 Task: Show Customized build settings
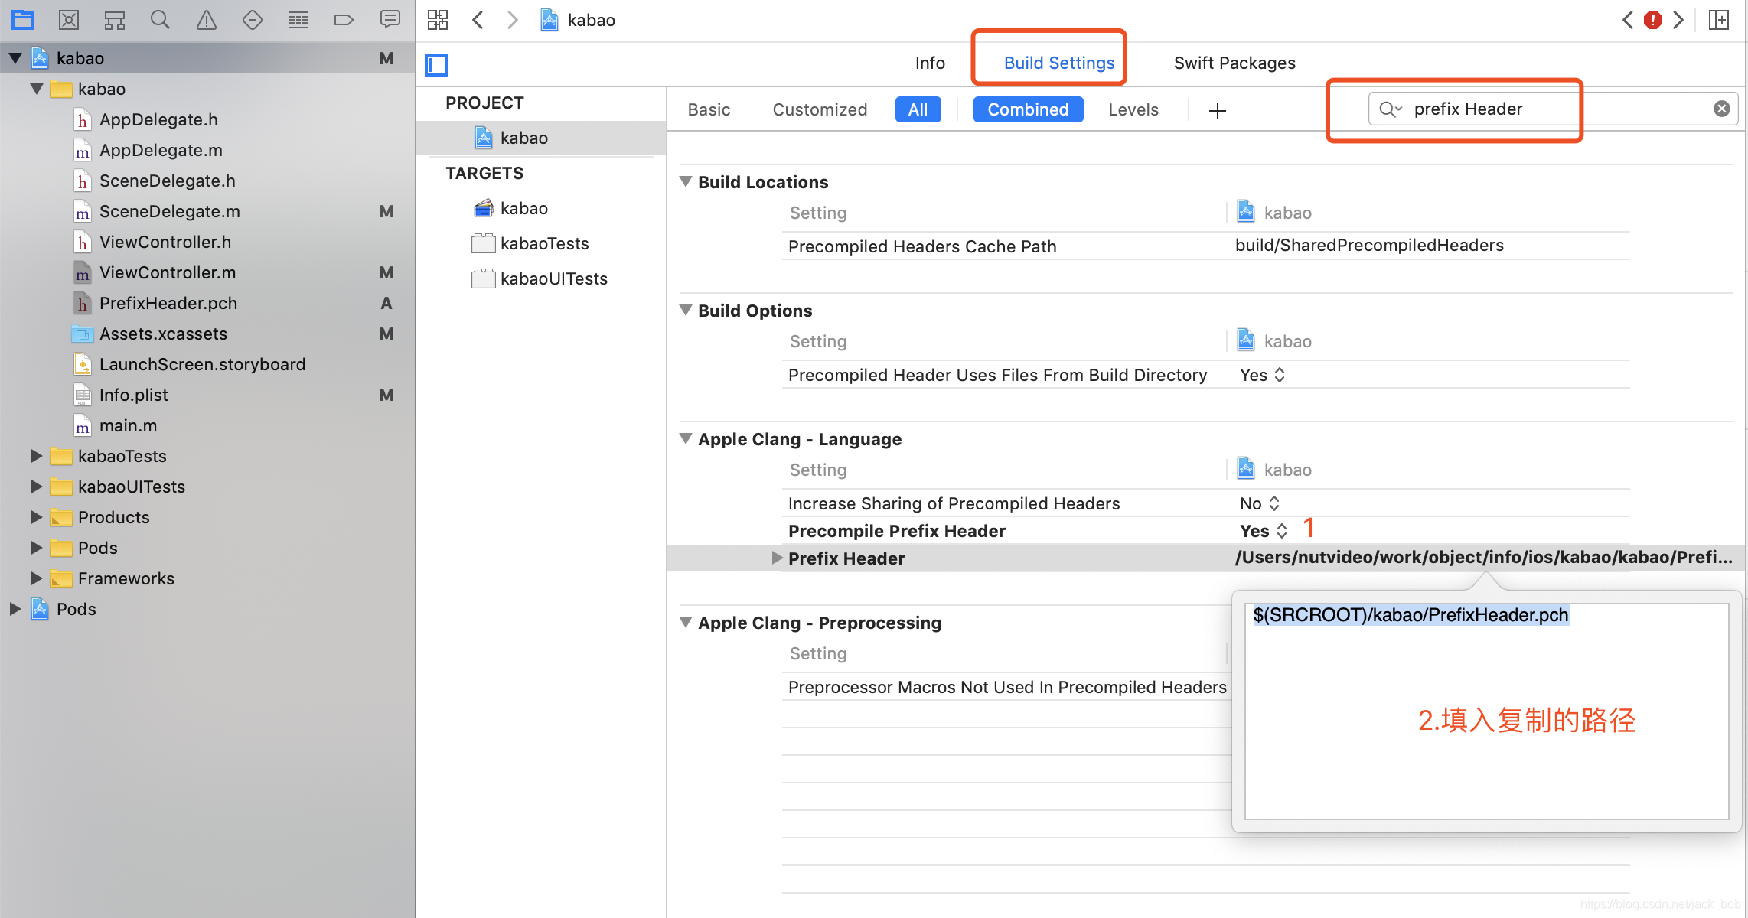coord(820,109)
